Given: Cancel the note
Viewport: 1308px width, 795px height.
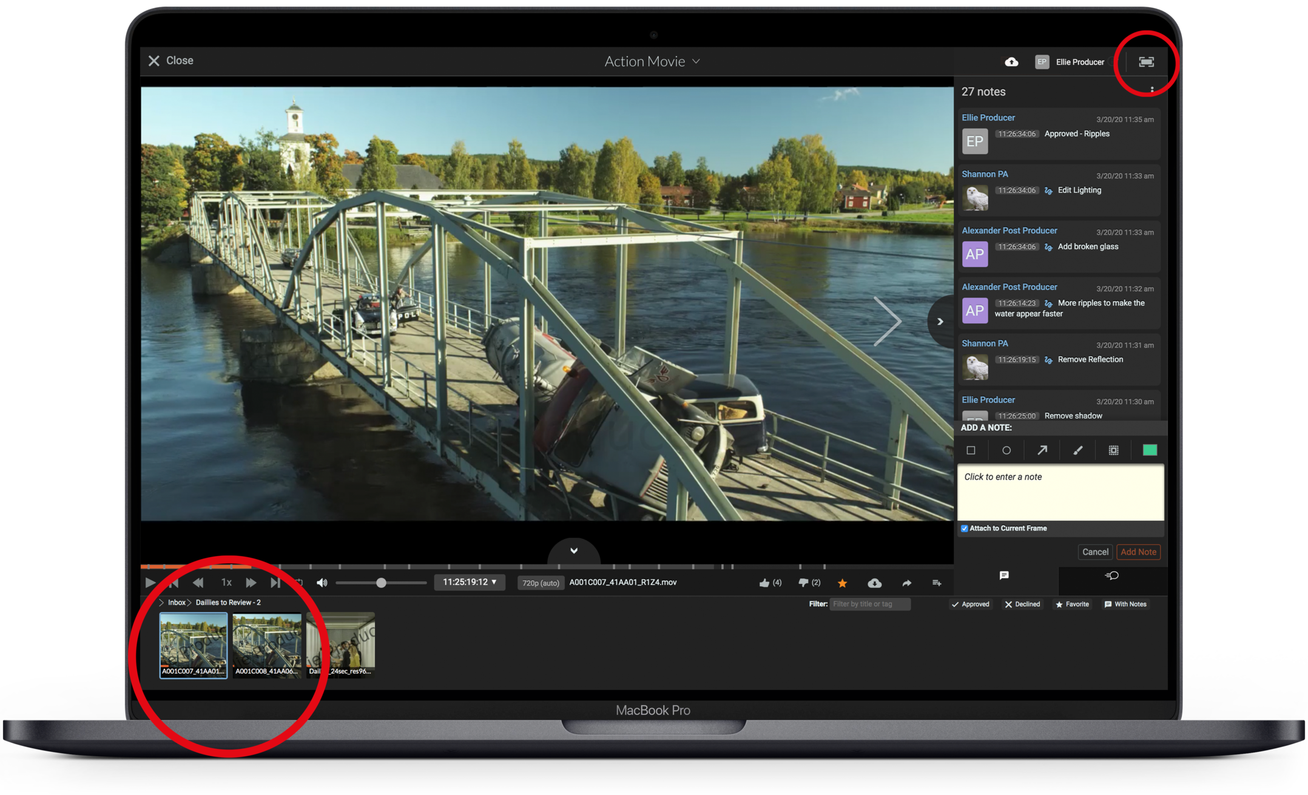Looking at the screenshot, I should coord(1095,552).
